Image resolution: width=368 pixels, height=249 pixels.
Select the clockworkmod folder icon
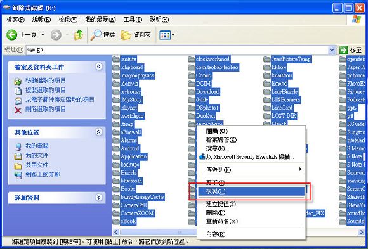point(192,59)
